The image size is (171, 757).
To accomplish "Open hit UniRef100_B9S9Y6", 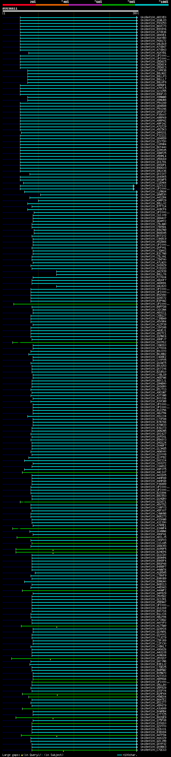I will click(x=153, y=29).
